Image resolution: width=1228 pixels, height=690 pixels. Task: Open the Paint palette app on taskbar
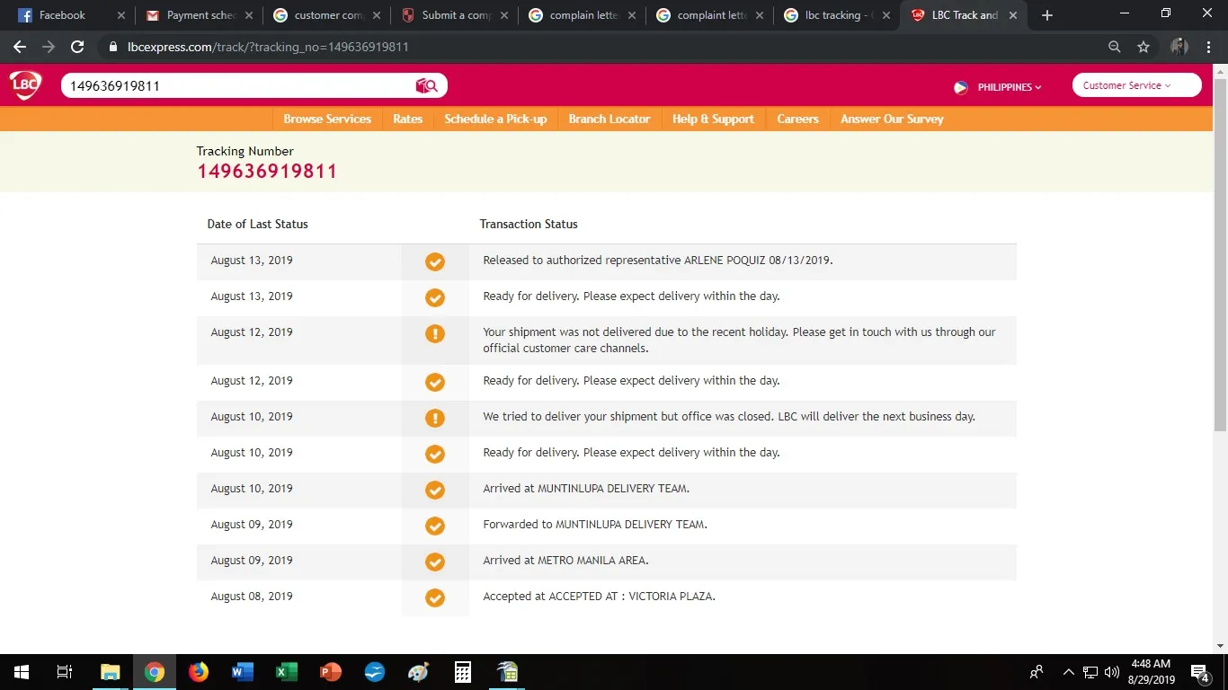tap(419, 672)
